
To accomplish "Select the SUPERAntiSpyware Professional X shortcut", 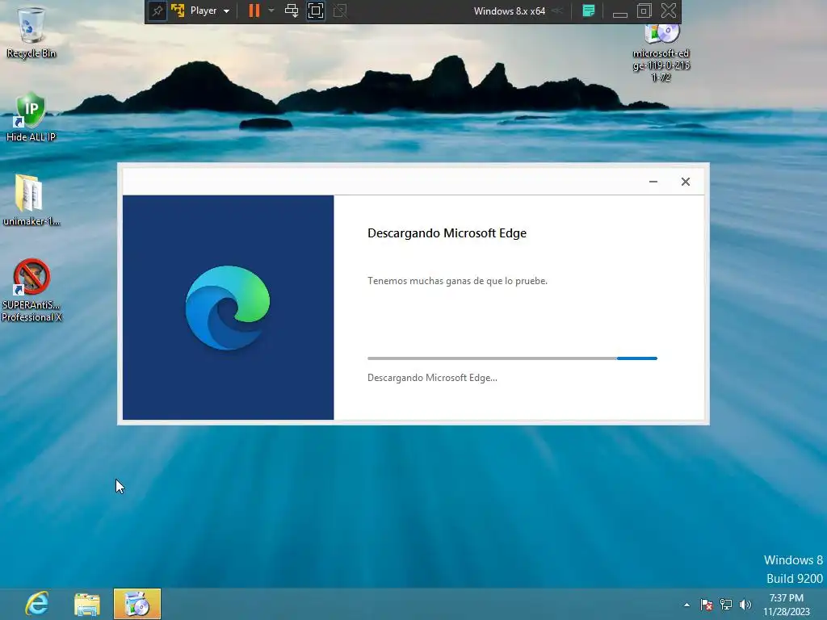I will tap(31, 290).
